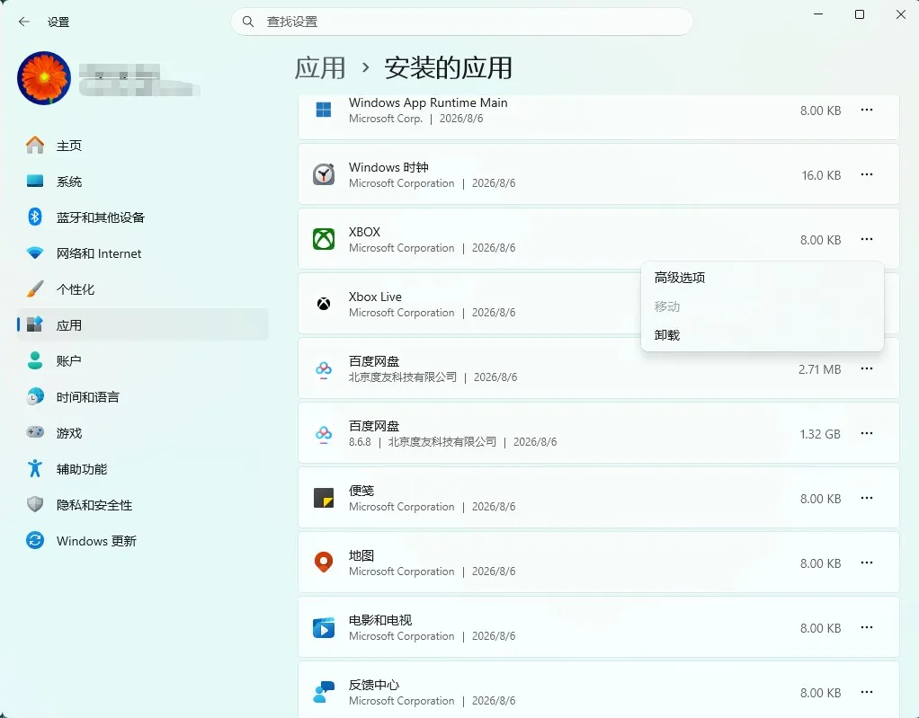Click the green XBOX app icon

(x=324, y=239)
